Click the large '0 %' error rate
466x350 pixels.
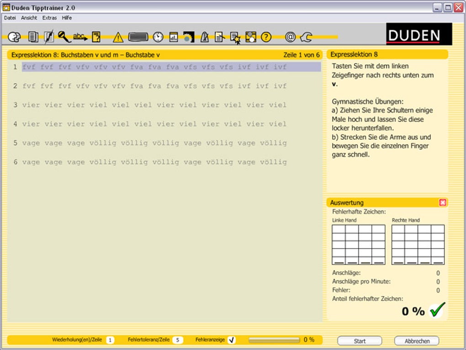413,311
